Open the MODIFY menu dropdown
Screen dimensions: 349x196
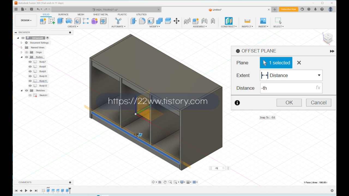[155, 26]
